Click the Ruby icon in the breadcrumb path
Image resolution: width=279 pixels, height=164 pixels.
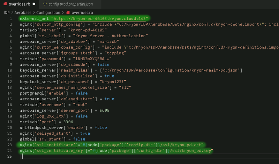(x=68, y=12)
